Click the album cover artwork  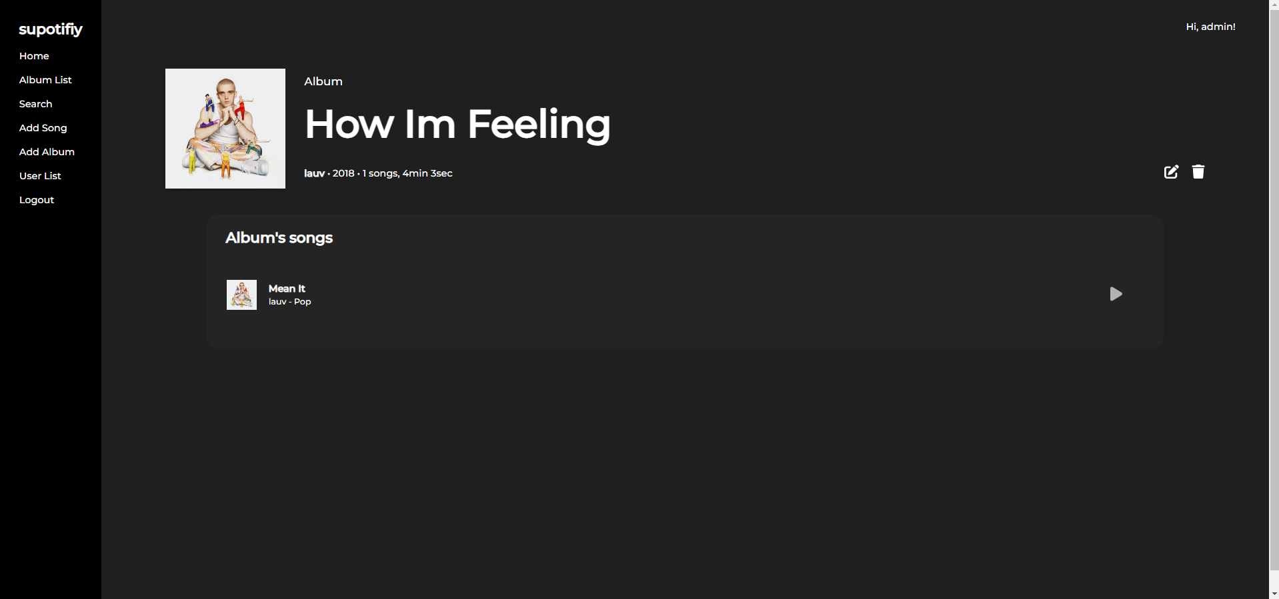(225, 128)
